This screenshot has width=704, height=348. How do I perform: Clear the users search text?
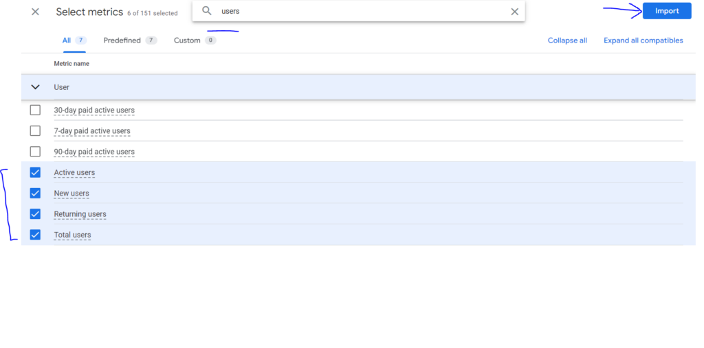[514, 12]
